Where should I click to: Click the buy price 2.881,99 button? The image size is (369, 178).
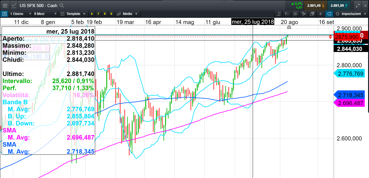coord(339,5)
